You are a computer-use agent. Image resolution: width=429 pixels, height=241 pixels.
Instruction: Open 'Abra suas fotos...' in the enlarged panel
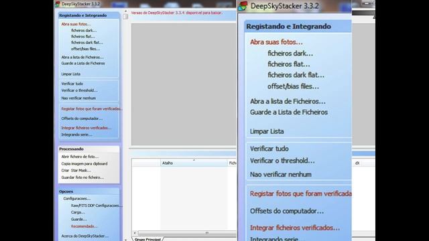click(276, 42)
